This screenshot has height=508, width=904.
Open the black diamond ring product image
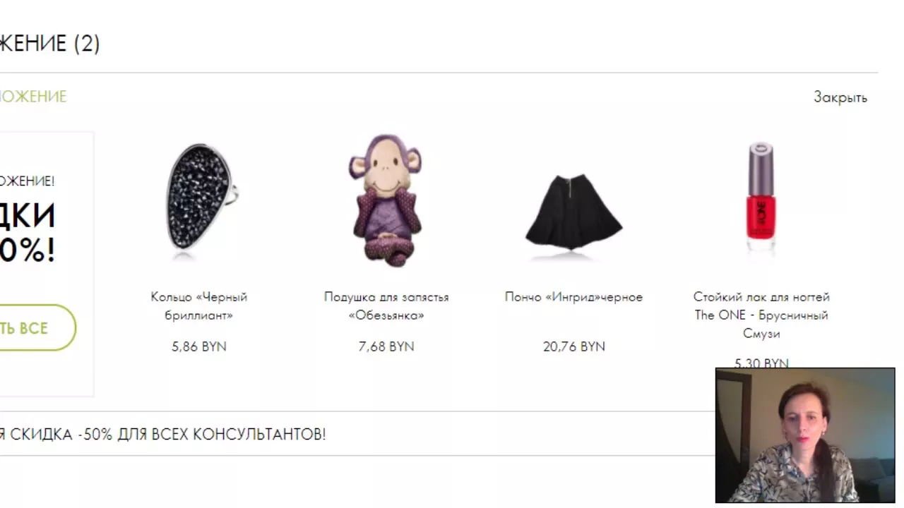tap(200, 196)
